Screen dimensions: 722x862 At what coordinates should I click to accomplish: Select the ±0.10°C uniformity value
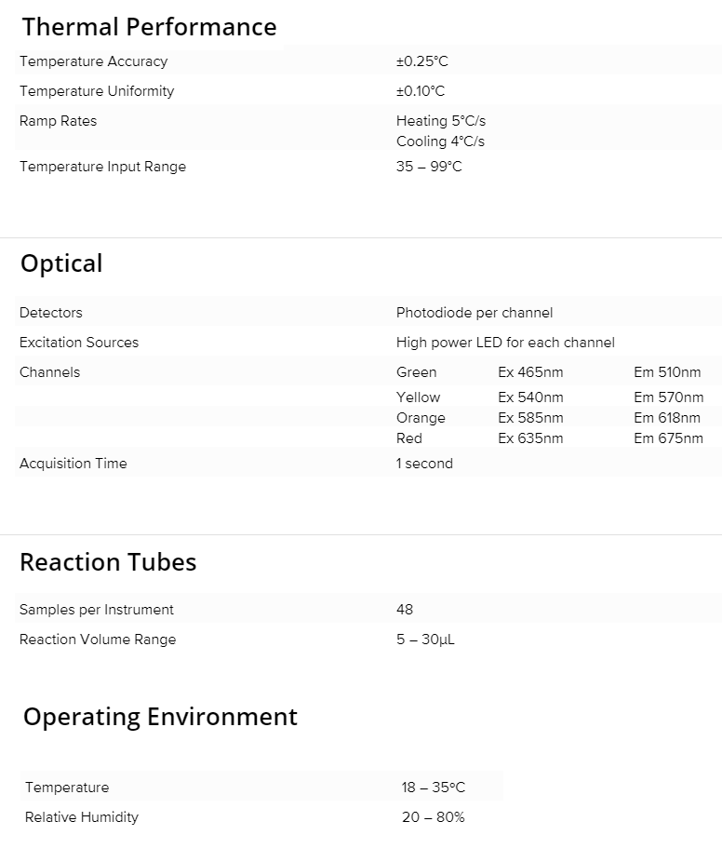(x=421, y=91)
